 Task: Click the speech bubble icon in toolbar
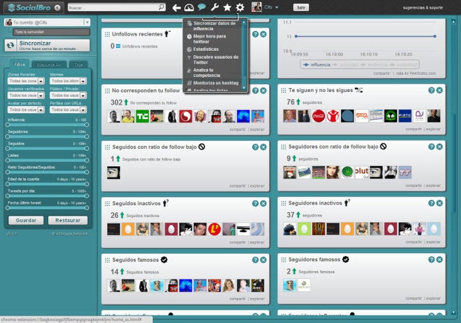pos(202,7)
